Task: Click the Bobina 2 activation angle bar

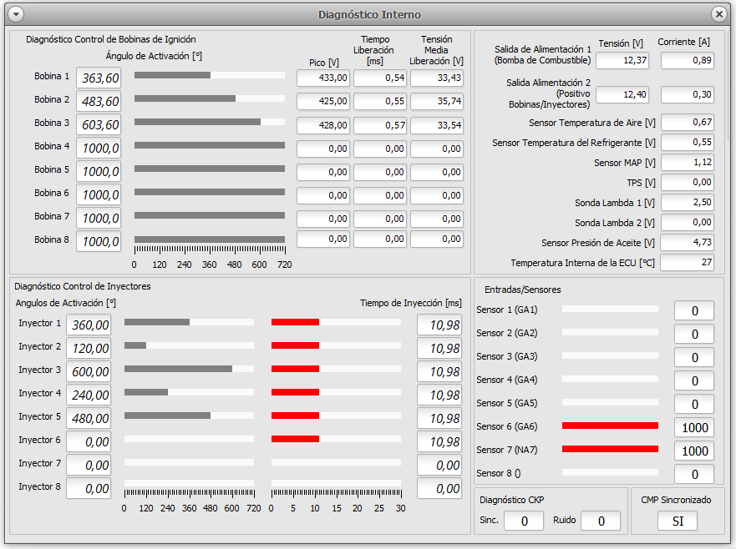Action: 209,98
